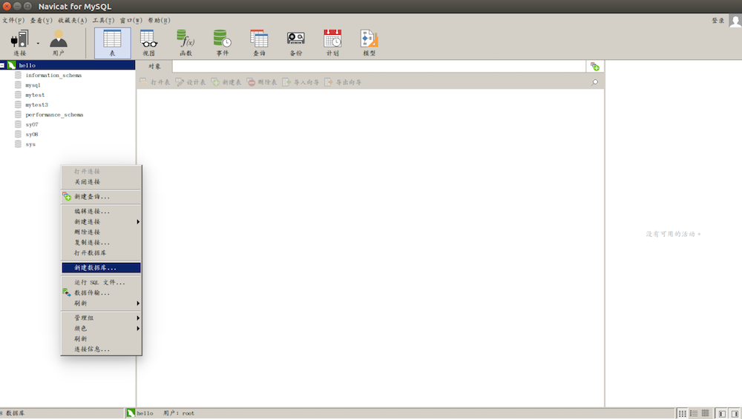Open the 视图 (View) objects toolbar icon
The image size is (742, 419).
click(x=148, y=43)
